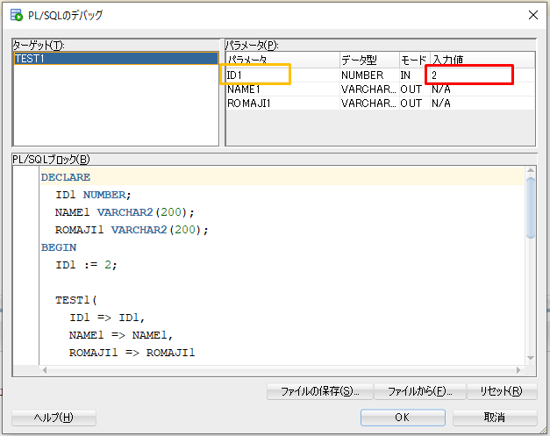Click the N/A value for ROMAJI1
550x436 pixels.
pyautogui.click(x=482, y=104)
